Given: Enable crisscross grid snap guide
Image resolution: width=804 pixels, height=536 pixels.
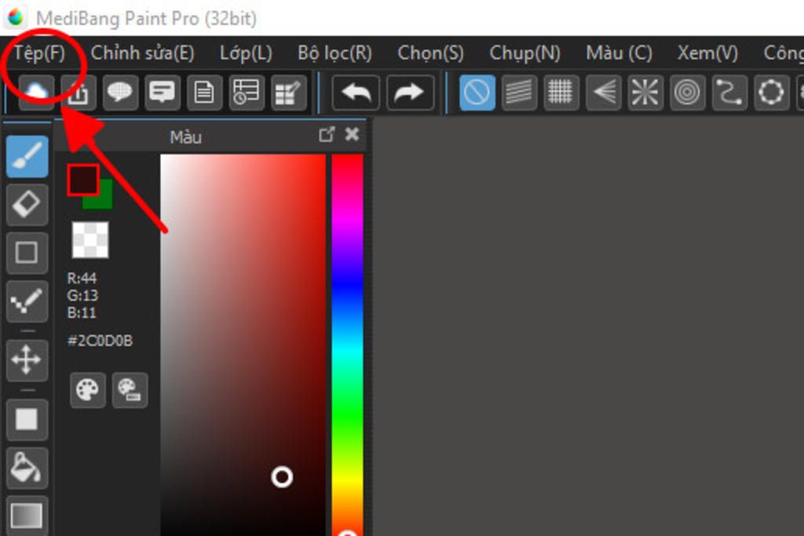Looking at the screenshot, I should [561, 93].
